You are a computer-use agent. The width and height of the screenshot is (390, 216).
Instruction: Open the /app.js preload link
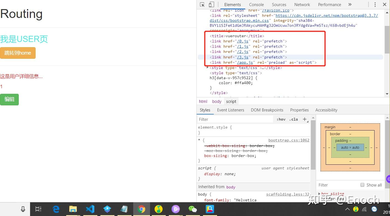(245, 62)
